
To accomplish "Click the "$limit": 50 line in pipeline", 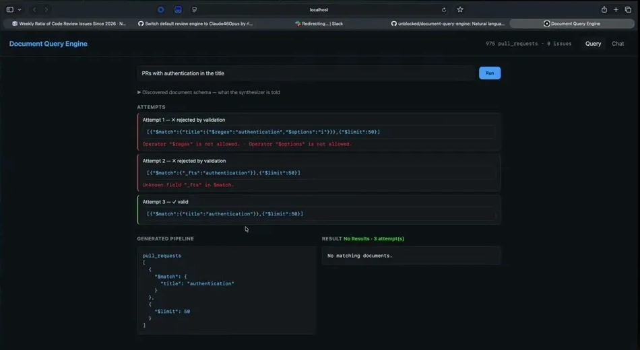I will (172, 311).
